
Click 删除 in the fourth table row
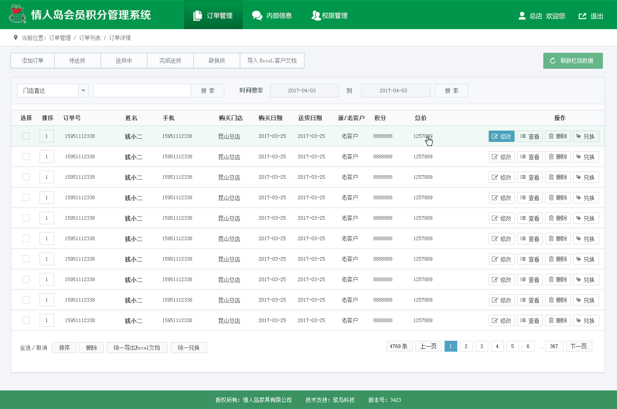click(x=558, y=198)
